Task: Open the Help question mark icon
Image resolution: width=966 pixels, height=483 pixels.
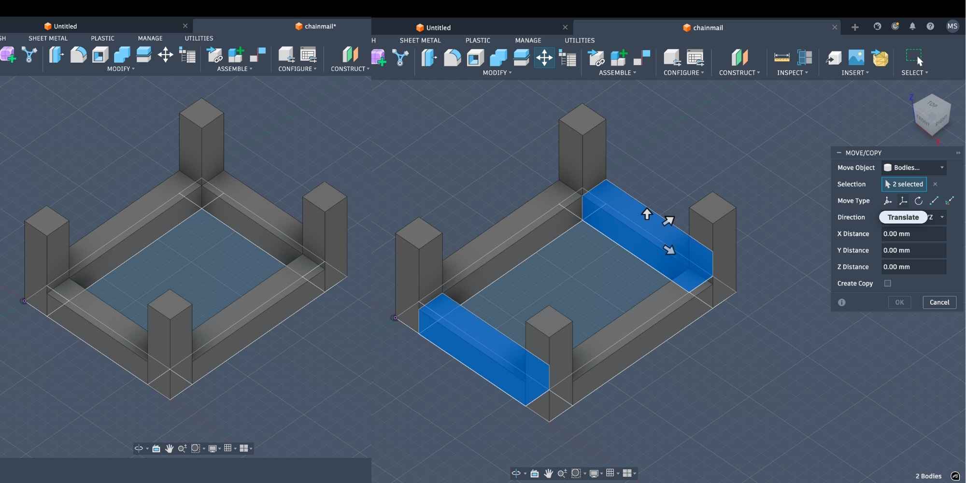Action: [x=930, y=27]
